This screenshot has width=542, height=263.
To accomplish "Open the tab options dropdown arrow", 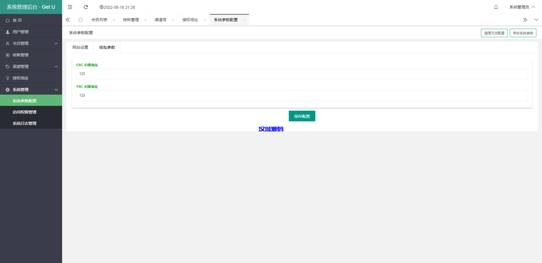I will [x=536, y=20].
